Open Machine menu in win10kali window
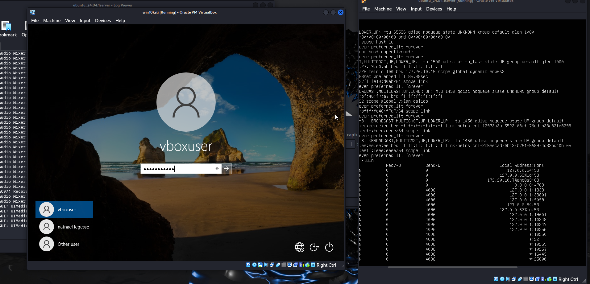 pyautogui.click(x=52, y=21)
